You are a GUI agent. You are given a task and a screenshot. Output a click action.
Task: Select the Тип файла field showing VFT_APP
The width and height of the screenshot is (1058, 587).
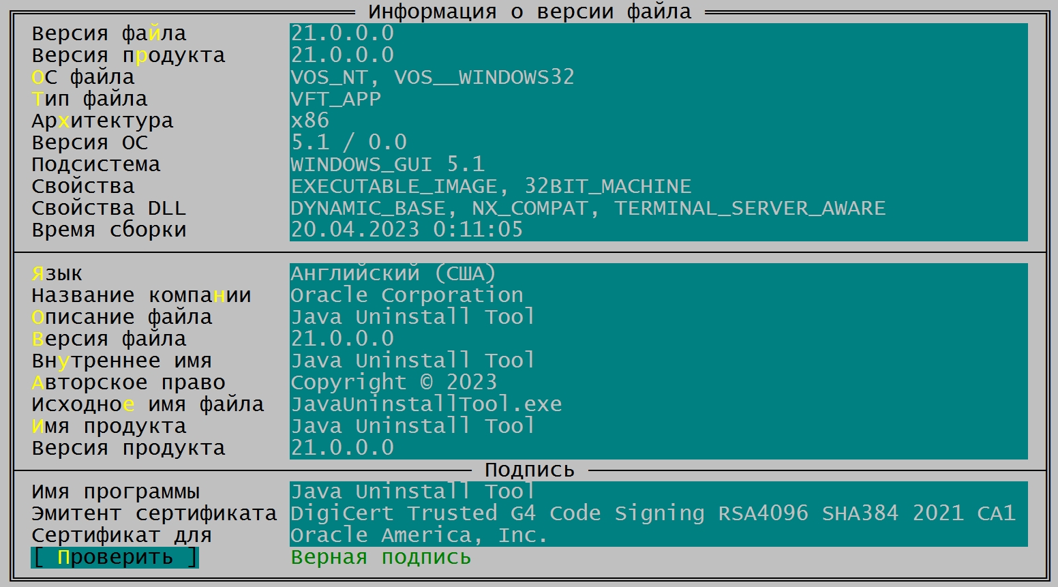pos(658,99)
